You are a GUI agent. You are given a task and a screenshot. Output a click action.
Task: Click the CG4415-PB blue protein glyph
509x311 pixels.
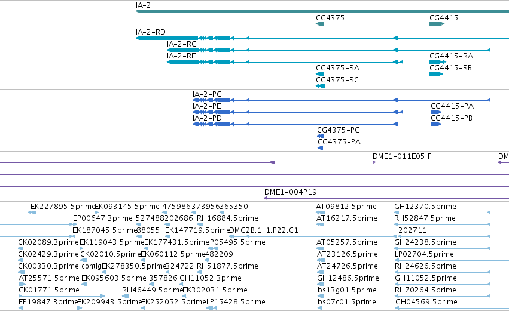436,124
